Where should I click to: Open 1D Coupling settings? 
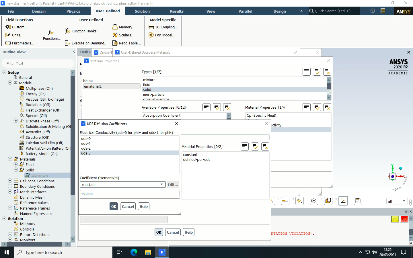click(163, 27)
